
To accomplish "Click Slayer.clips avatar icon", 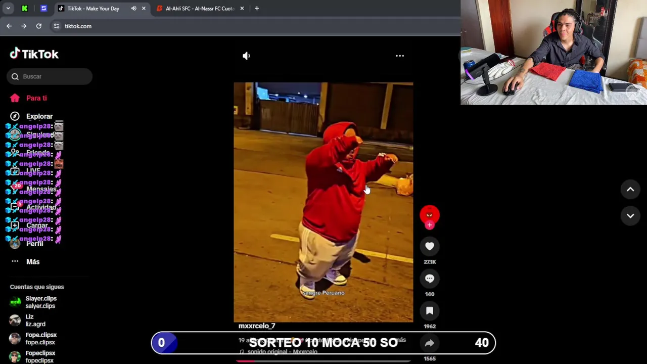I will [x=15, y=302].
